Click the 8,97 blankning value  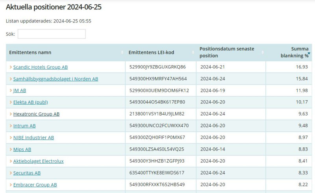pos(303,138)
